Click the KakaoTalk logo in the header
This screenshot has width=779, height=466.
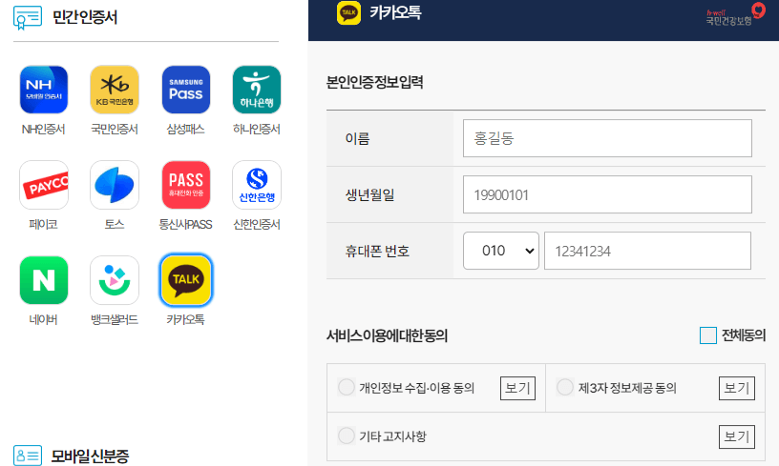[348, 12]
